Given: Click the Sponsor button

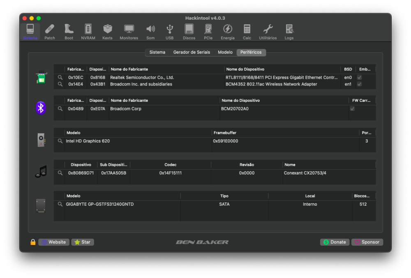Looking at the screenshot, I should pyautogui.click(x=367, y=242).
